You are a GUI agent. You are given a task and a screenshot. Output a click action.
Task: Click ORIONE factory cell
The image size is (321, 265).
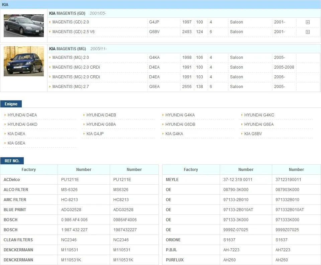pyautogui.click(x=191, y=240)
